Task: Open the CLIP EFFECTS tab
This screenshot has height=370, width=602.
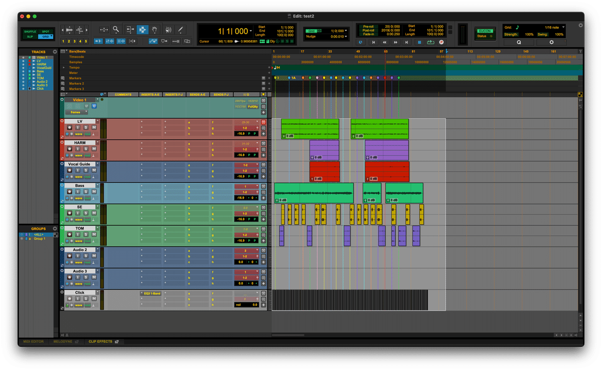Action: (100, 341)
